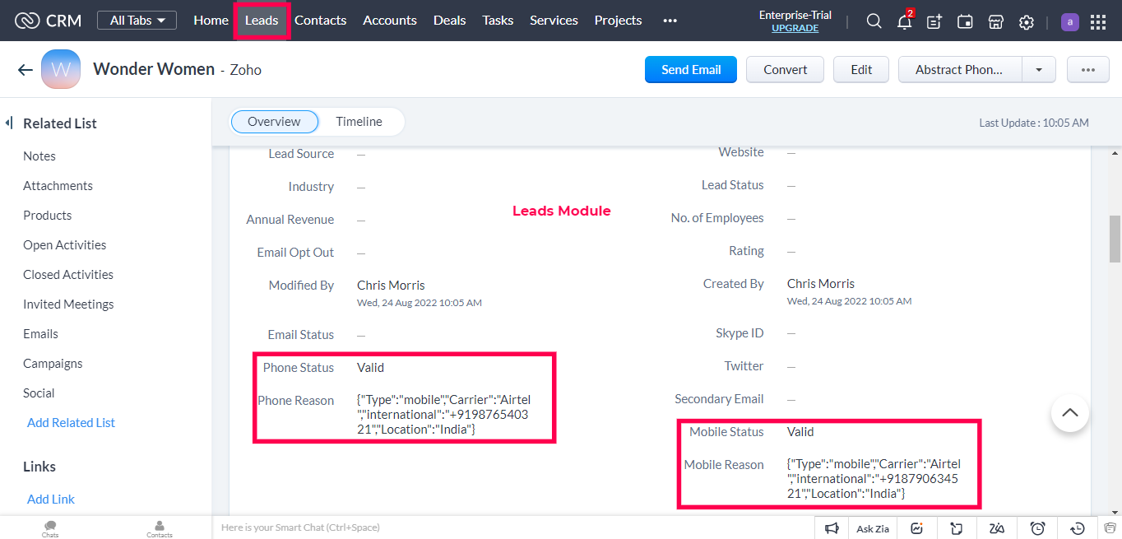
Task: Open the calendar icon in header
Action: tap(965, 22)
